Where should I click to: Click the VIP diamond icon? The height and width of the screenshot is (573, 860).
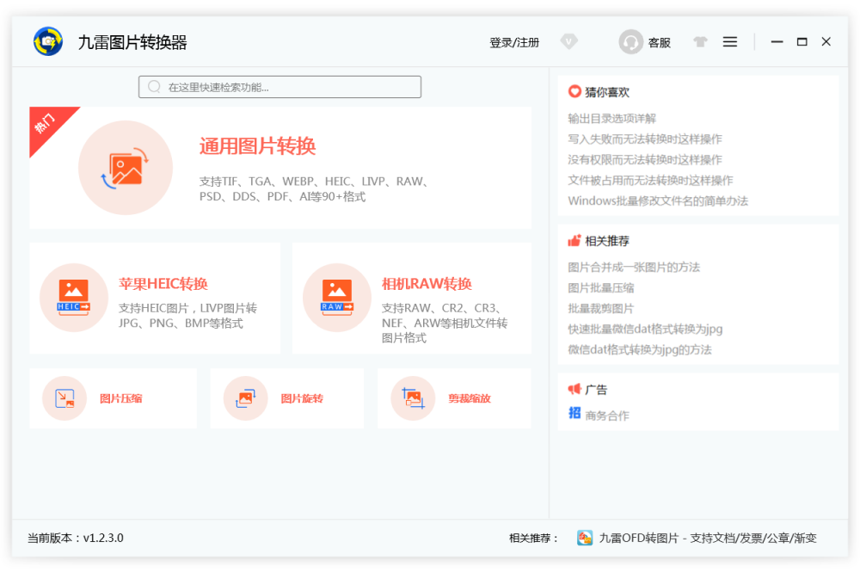click(568, 41)
